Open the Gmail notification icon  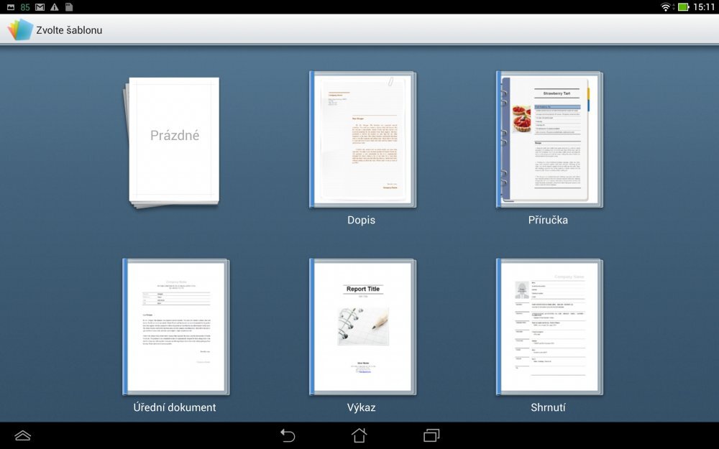click(40, 7)
